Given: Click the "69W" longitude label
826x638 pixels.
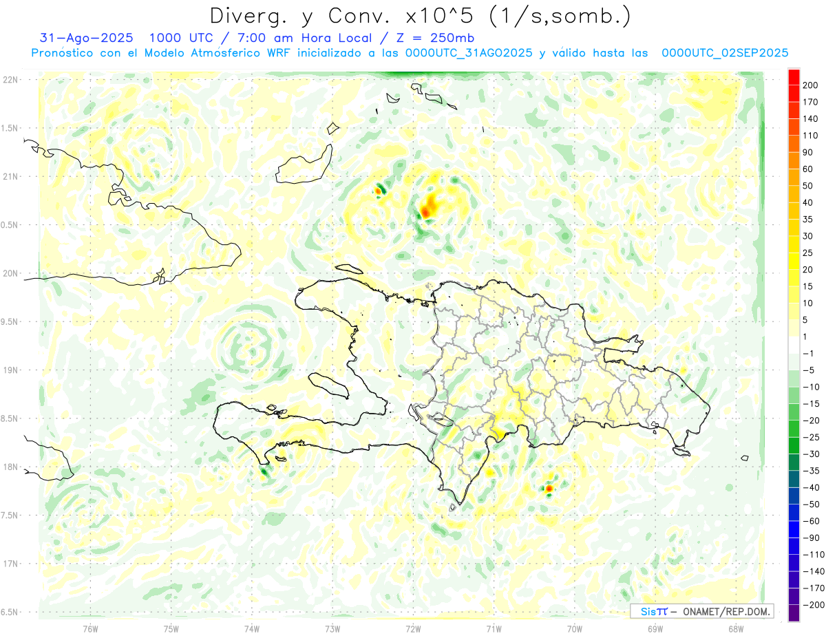Looking at the screenshot, I should point(655,628).
